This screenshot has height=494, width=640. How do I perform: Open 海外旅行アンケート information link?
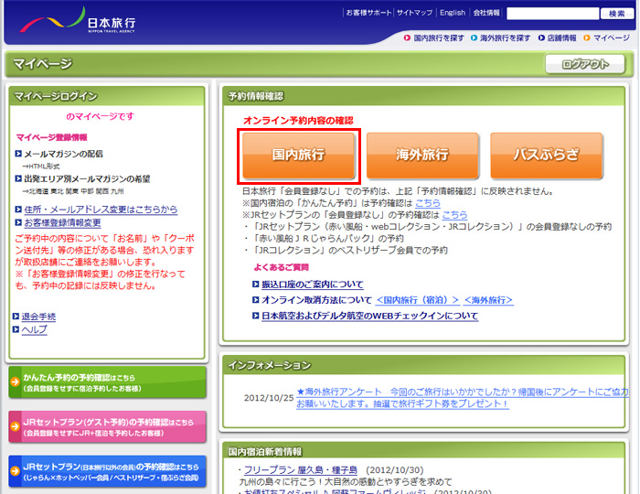(x=462, y=398)
